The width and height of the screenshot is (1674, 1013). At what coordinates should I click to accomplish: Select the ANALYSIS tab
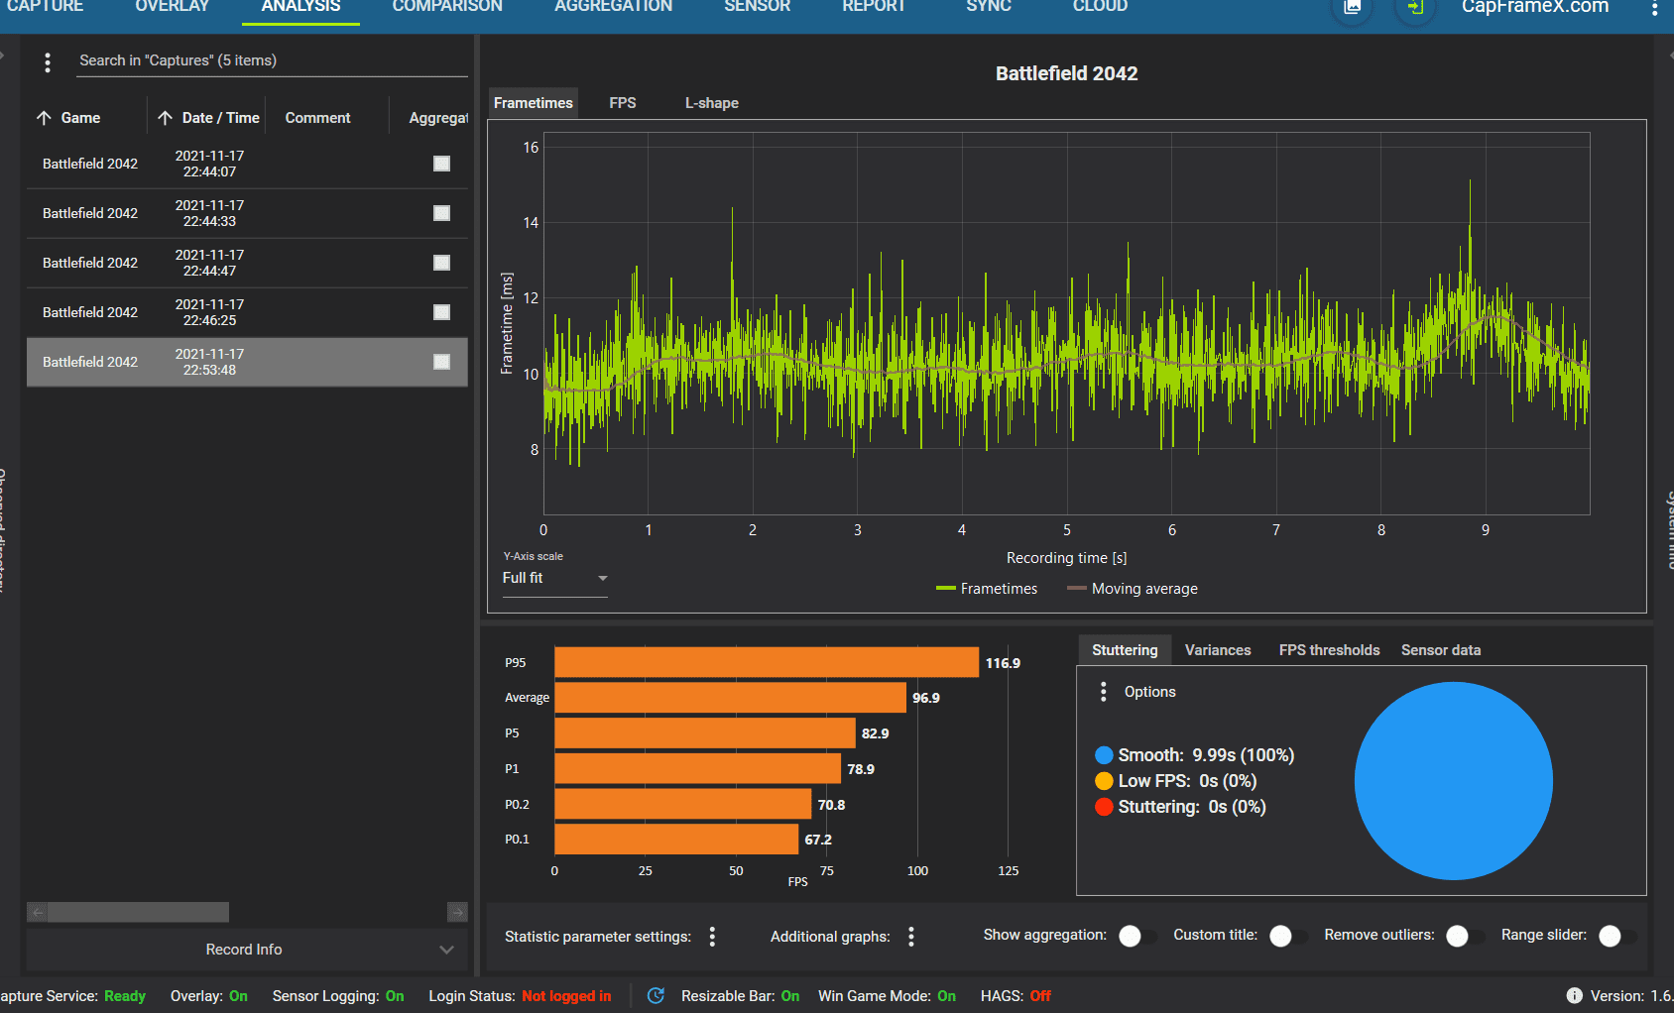pos(300,7)
